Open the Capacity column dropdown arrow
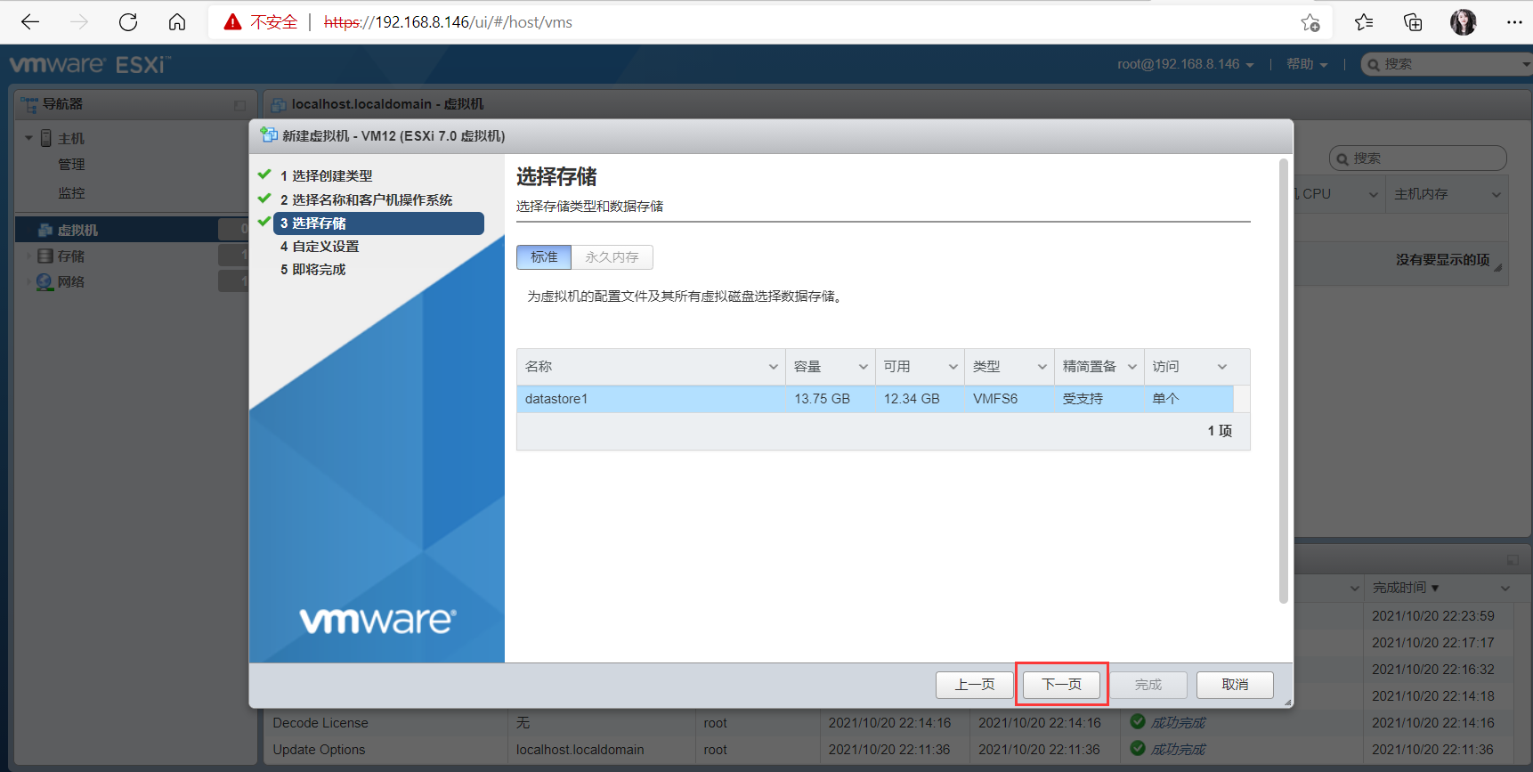The image size is (1533, 772). [x=863, y=367]
